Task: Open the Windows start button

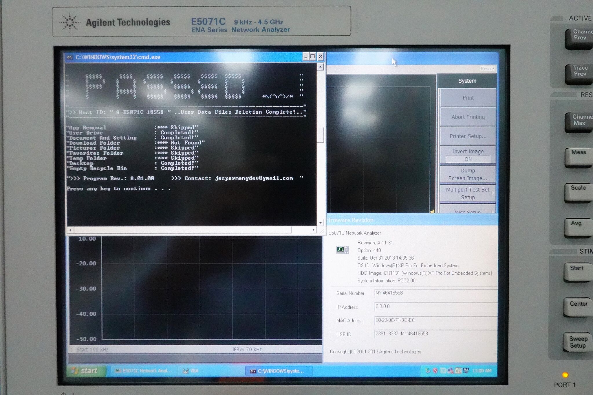Action: pos(86,371)
